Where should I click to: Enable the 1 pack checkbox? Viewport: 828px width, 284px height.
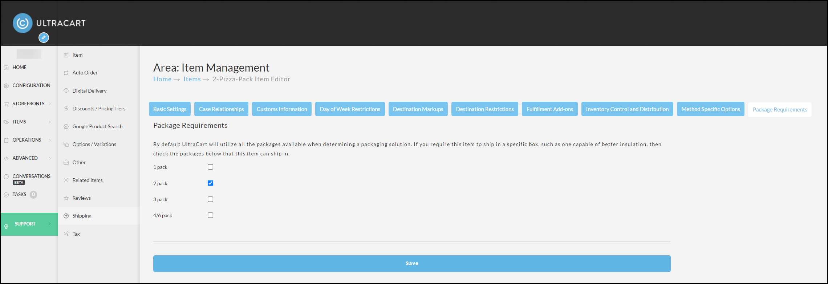pos(210,167)
